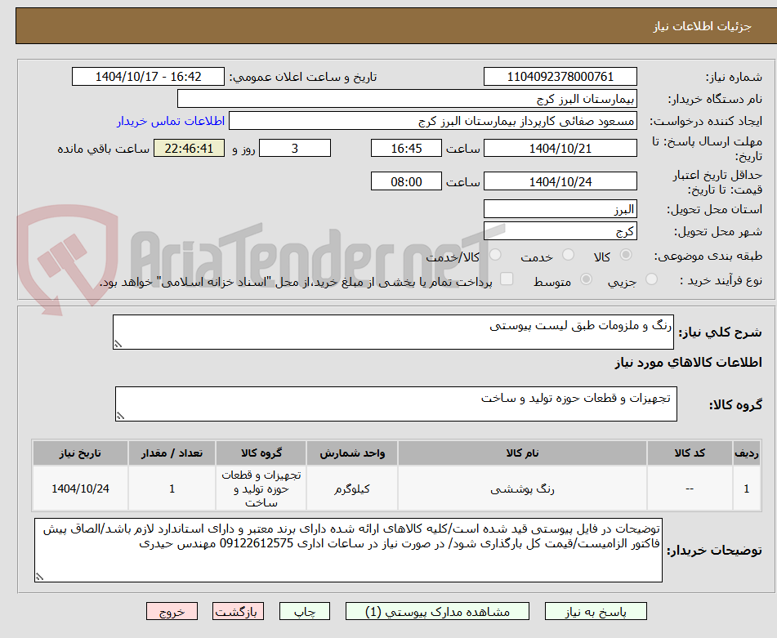Click the 'رنگ پوششی' item name cell
This screenshot has height=638, width=777.
pos(522,489)
